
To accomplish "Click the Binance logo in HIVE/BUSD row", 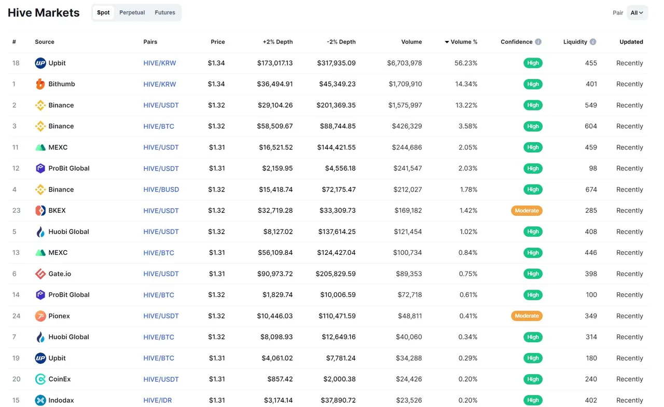I will tap(40, 189).
